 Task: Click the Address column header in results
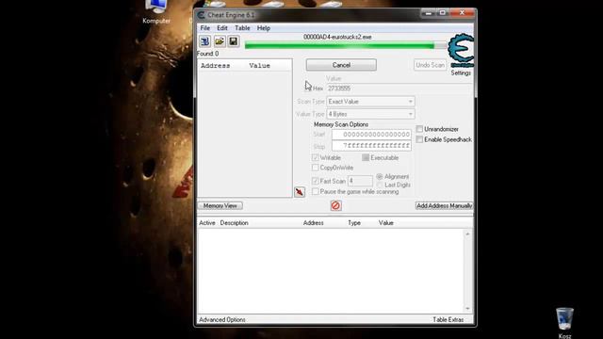point(216,66)
